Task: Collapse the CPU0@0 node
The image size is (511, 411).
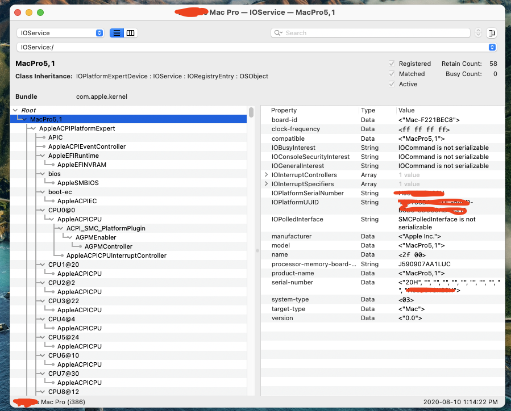Action: point(43,210)
